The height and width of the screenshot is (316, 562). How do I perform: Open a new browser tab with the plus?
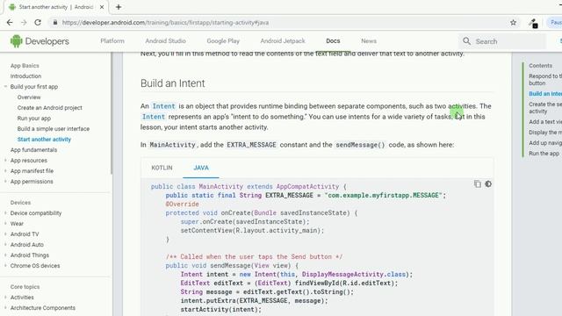(x=119, y=7)
